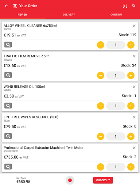View details of WD40 Release Oil via magnifier
Viewport: 140px width, 187px height.
[8, 106]
